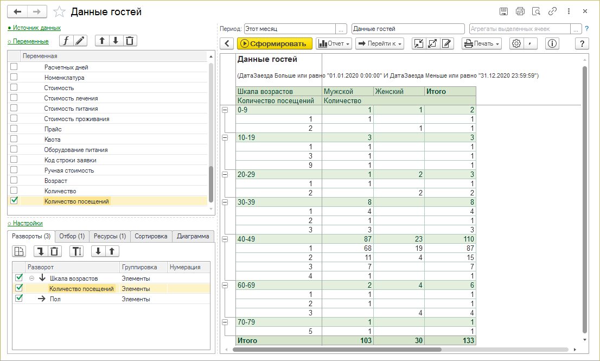
Task: Open the Диаграмма tab
Action: point(193,236)
